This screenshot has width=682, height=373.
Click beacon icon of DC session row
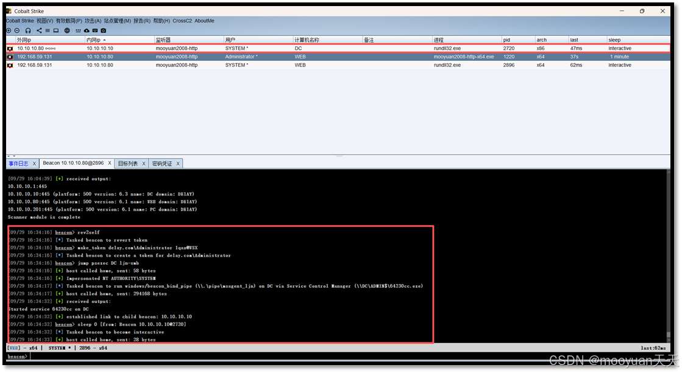(x=10, y=48)
